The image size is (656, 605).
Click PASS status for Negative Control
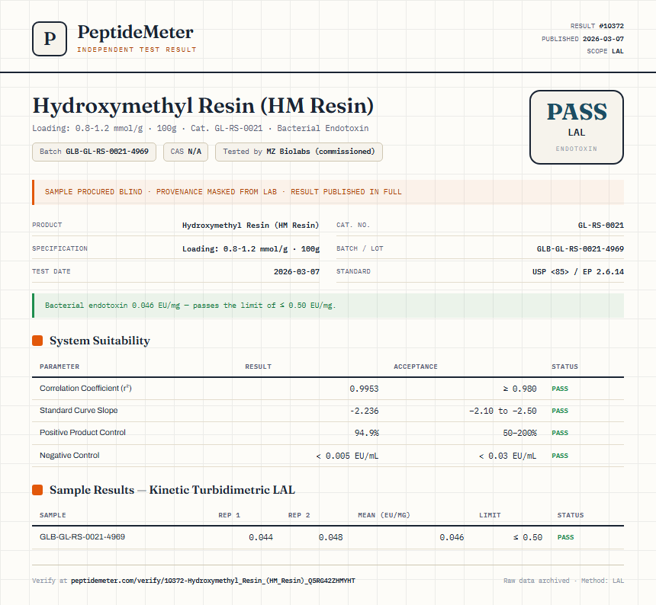560,456
